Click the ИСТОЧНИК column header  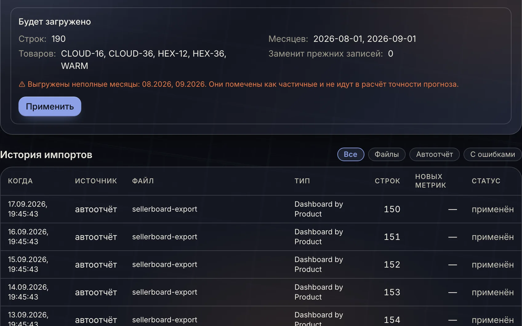pos(96,181)
